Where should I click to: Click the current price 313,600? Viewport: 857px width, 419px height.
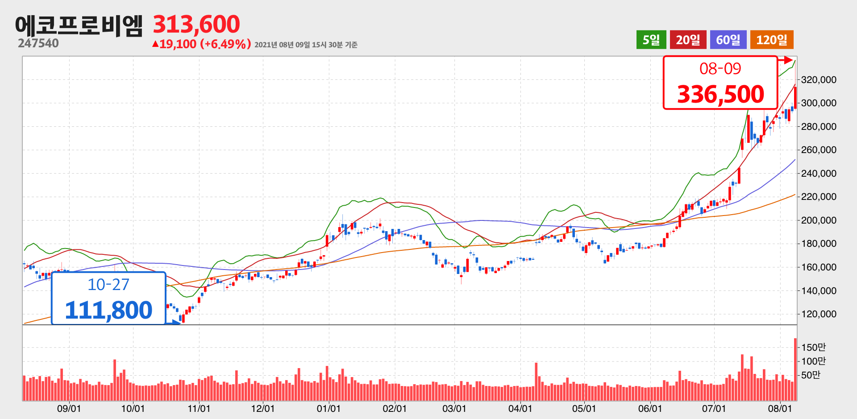196,24
